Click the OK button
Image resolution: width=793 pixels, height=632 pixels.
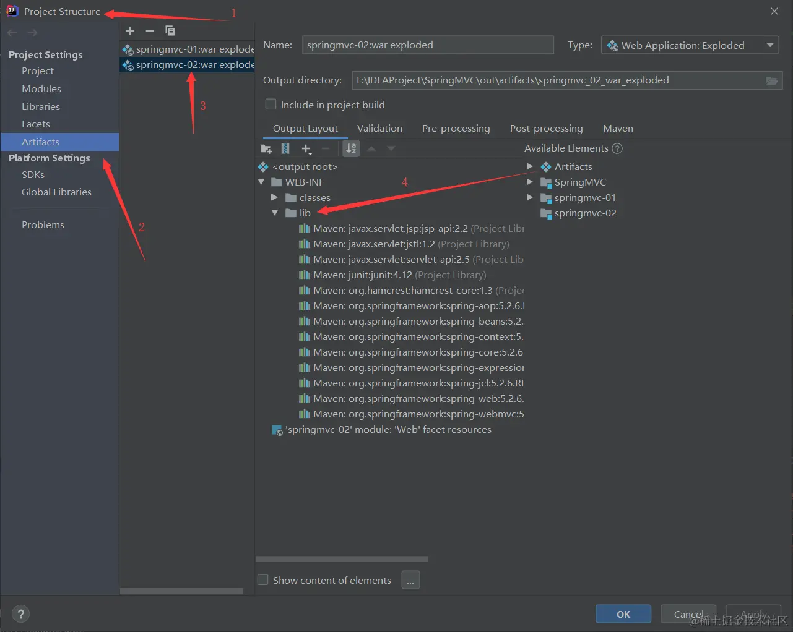click(x=623, y=614)
